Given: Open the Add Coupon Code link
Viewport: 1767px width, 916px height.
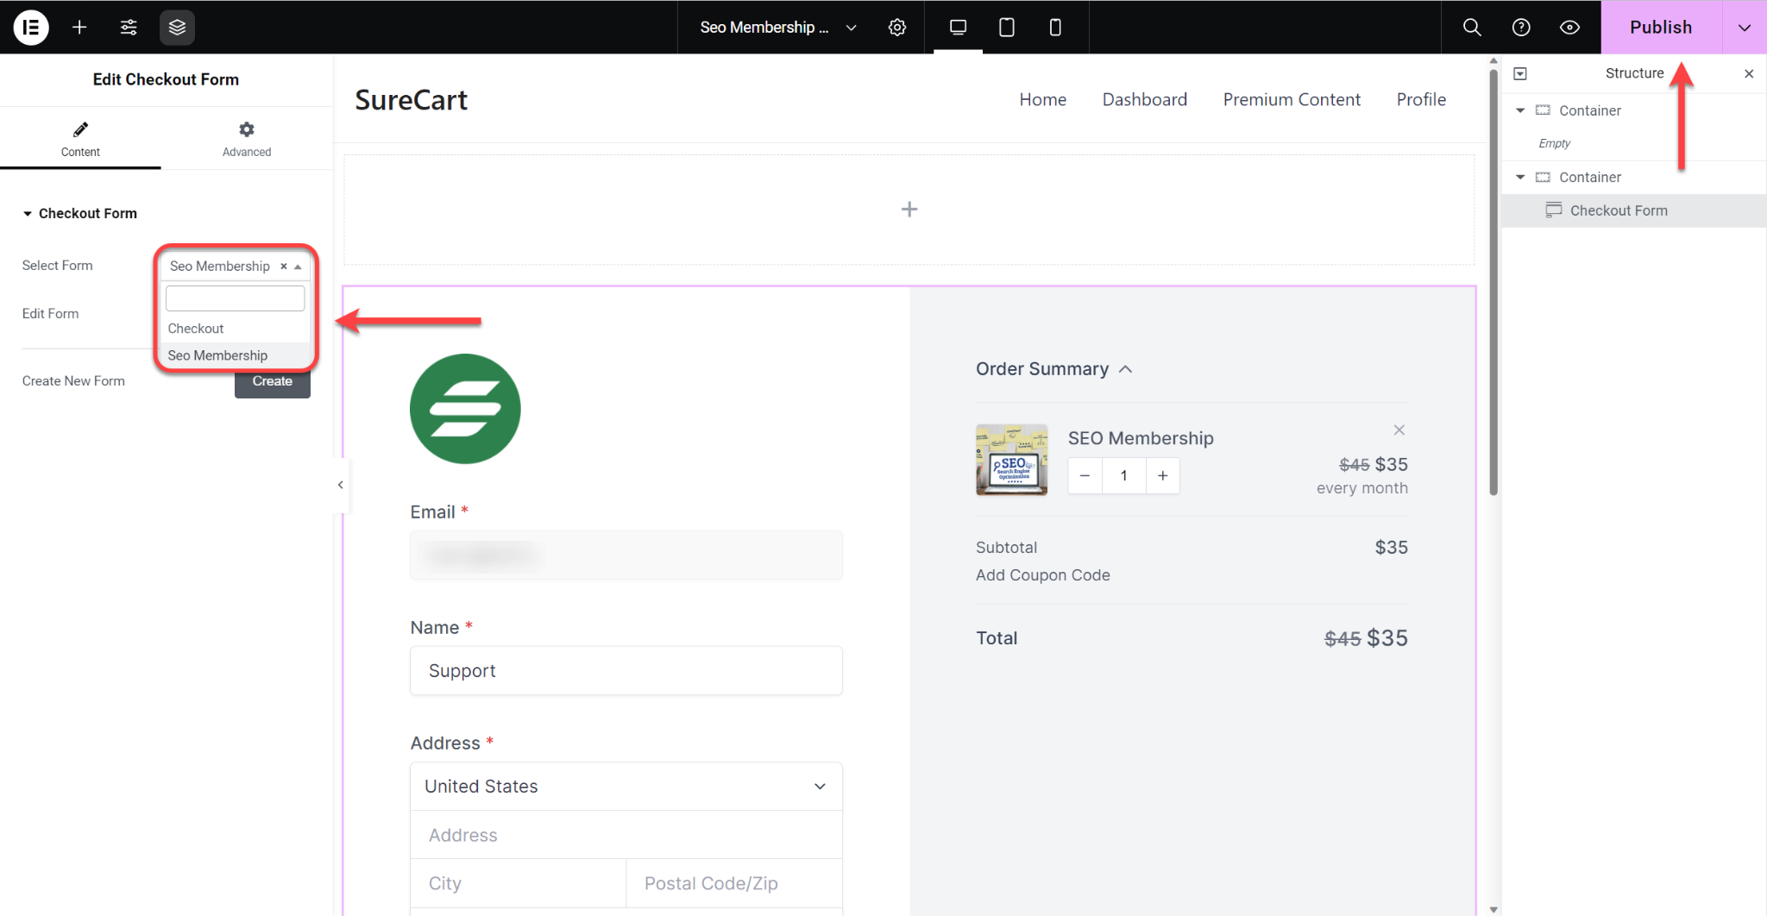Looking at the screenshot, I should coord(1042,574).
